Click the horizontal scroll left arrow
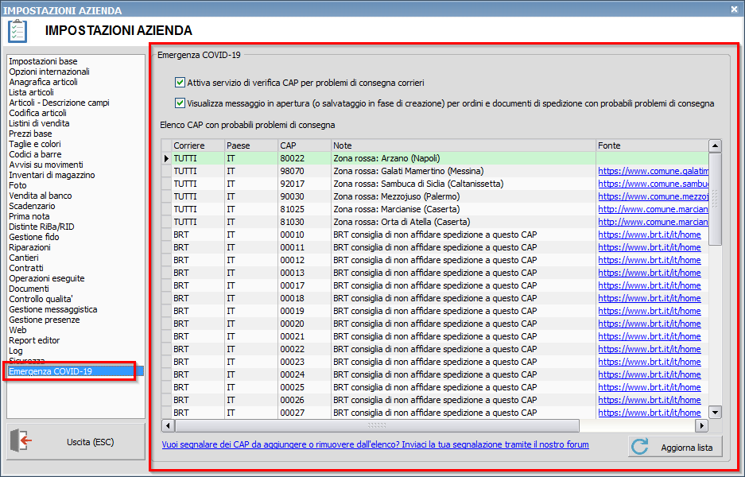This screenshot has height=477, width=745. pos(168,425)
